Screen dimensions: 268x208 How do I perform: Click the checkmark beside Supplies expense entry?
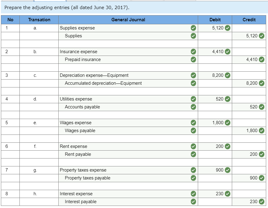pos(193,28)
